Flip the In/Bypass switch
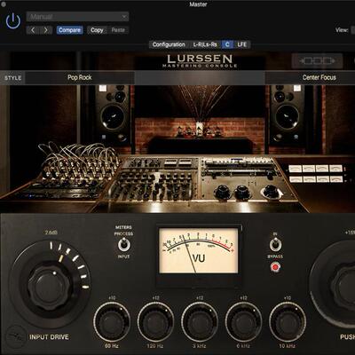The width and height of the screenshot is (355, 355). [275, 245]
